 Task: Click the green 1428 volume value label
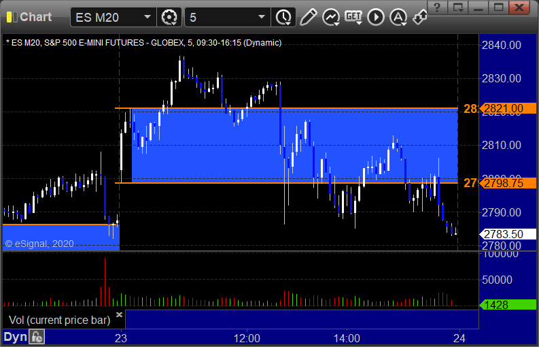pyautogui.click(x=508, y=305)
